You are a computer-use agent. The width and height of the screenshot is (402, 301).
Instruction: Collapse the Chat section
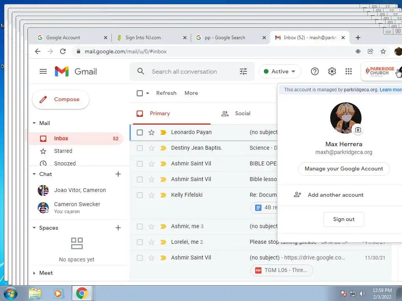(x=34, y=174)
